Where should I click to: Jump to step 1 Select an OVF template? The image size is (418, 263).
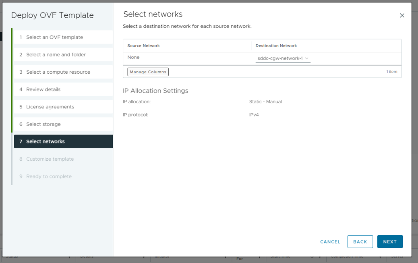(x=54, y=37)
